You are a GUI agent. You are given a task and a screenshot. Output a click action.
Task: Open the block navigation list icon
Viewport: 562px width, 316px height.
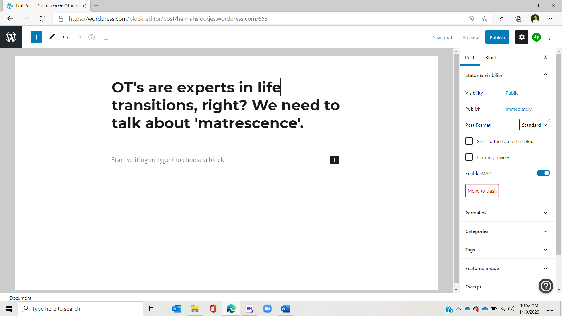tap(104, 37)
